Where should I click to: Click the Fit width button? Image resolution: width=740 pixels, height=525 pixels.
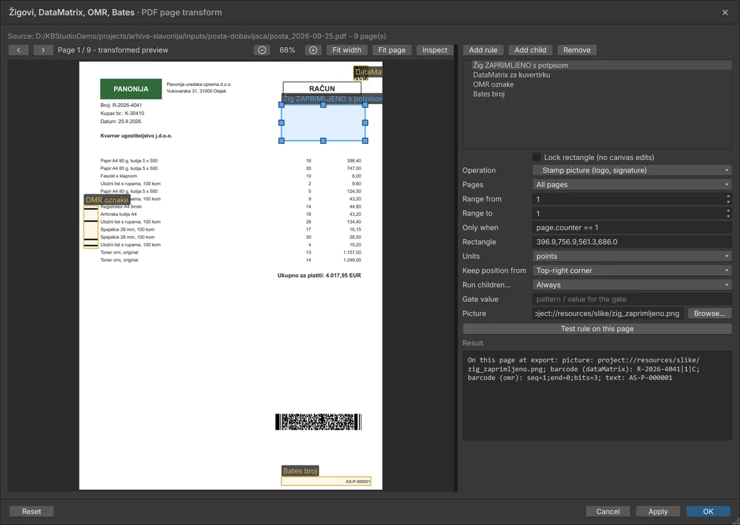click(347, 50)
